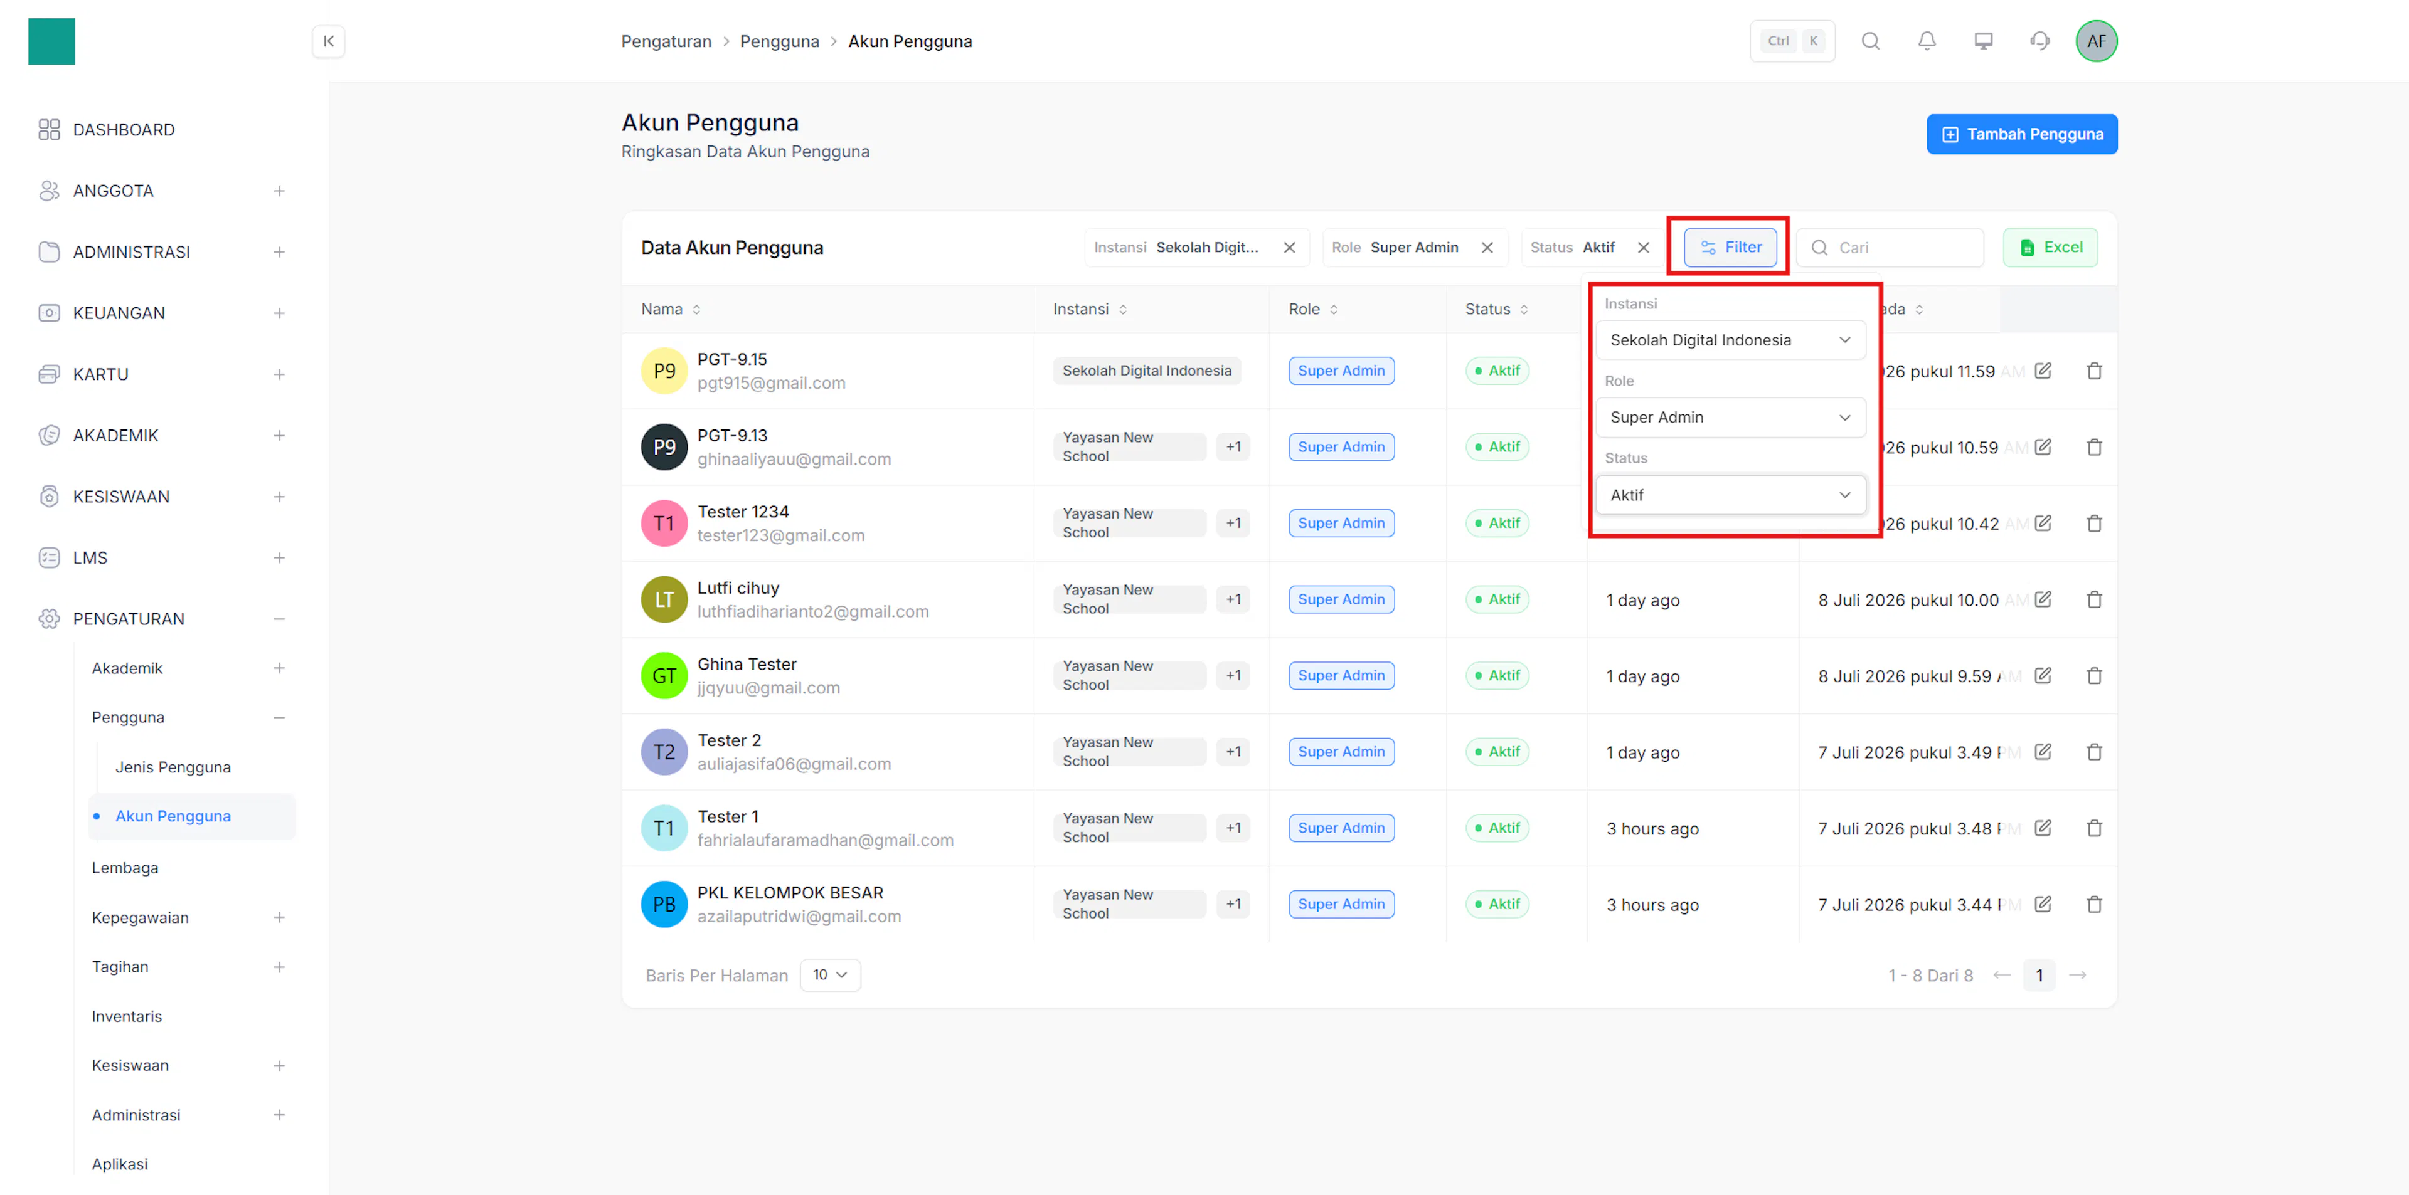Image resolution: width=2409 pixels, height=1195 pixels.
Task: Delete the PGT-9.15 user row
Action: [x=2094, y=371]
